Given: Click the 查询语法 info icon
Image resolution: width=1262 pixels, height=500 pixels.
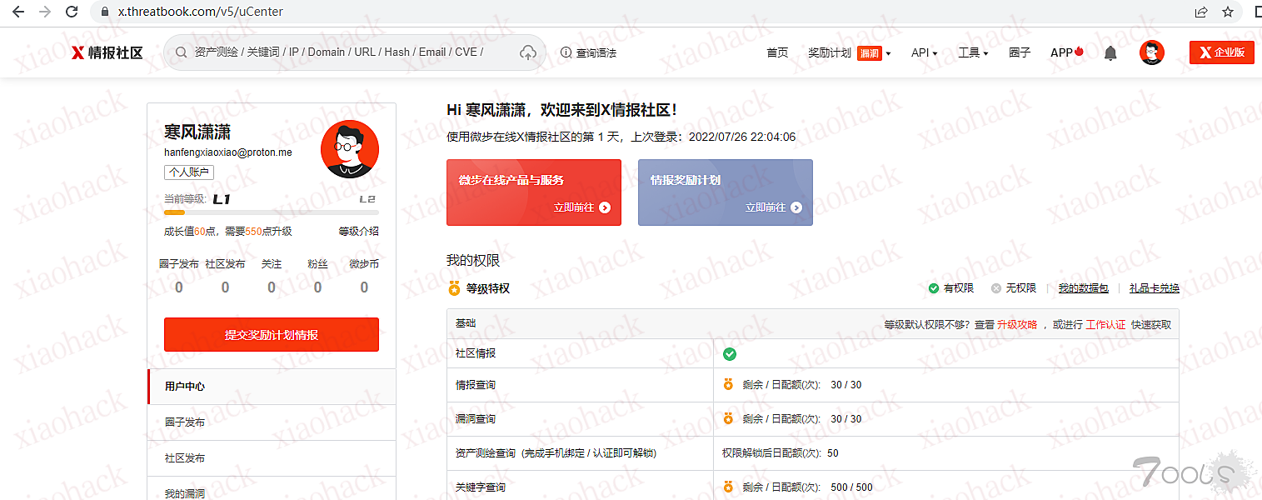Looking at the screenshot, I should (x=566, y=52).
